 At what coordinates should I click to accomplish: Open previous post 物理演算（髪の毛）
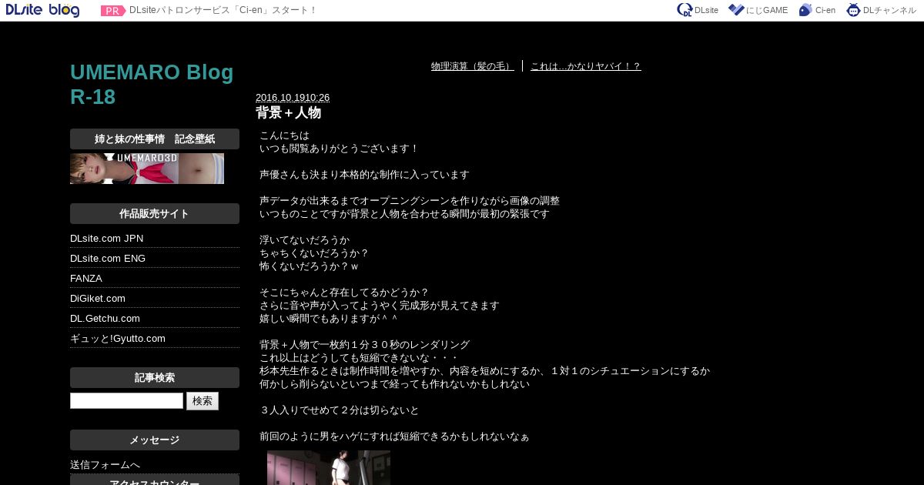tap(472, 66)
